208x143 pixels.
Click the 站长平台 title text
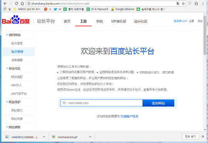(x=46, y=21)
